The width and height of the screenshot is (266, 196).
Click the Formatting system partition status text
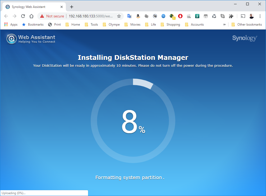pos(130,177)
